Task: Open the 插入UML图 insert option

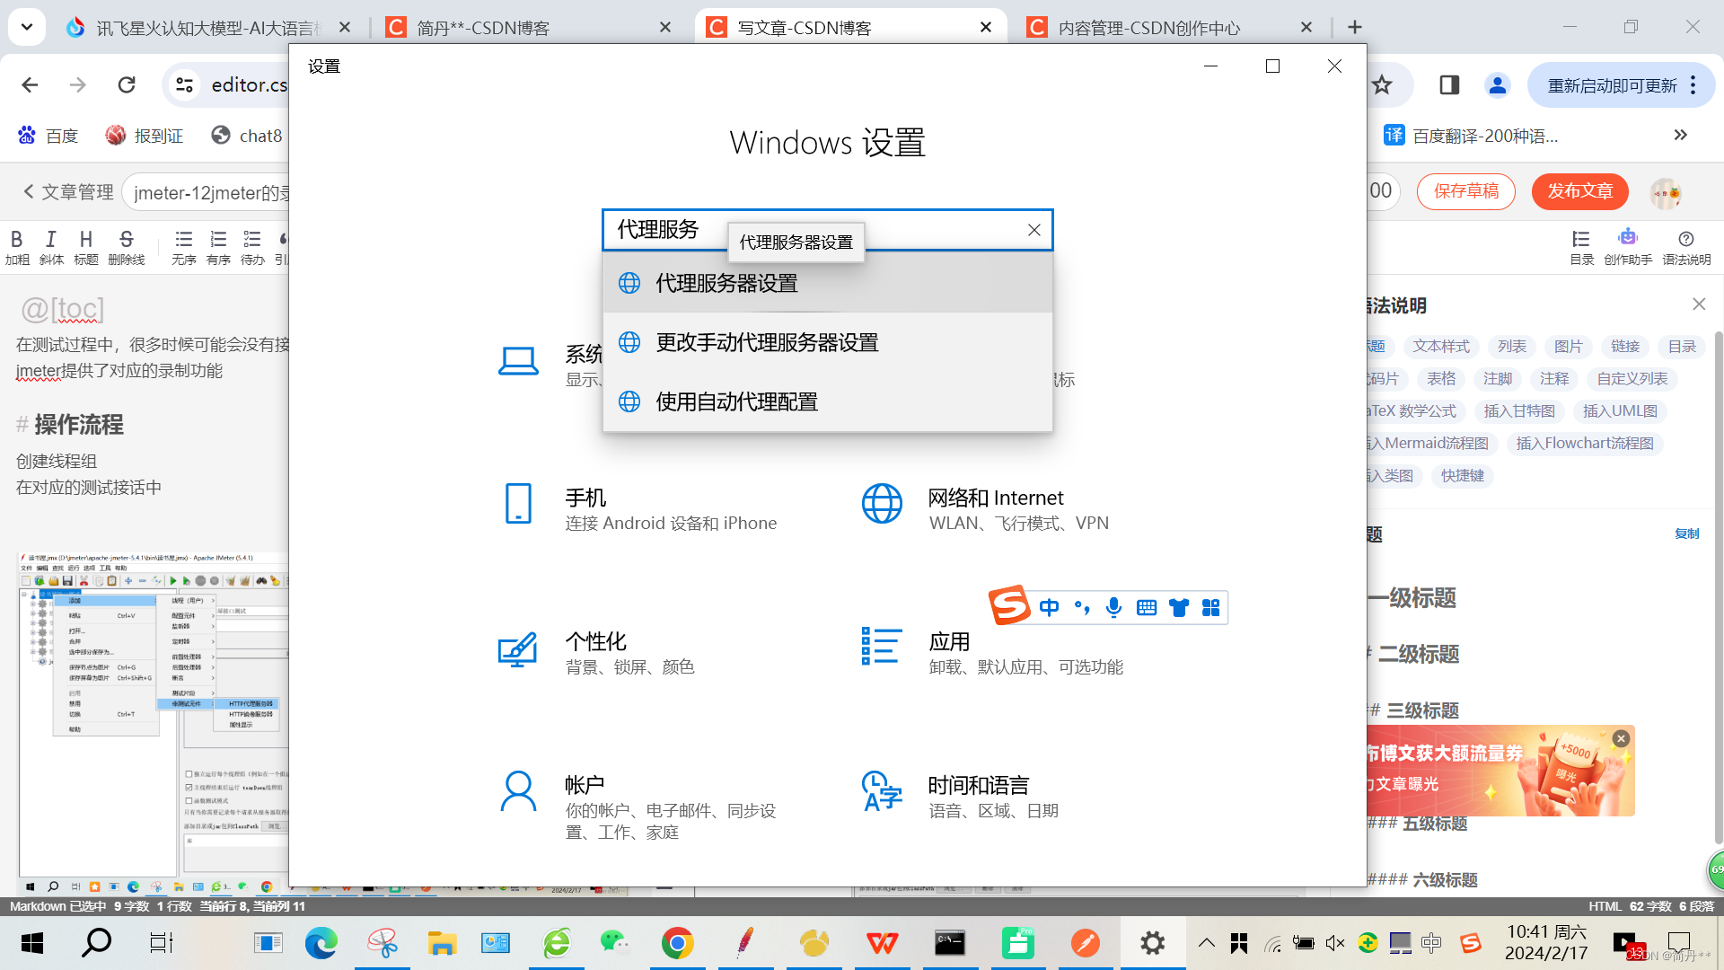Action: (1620, 410)
